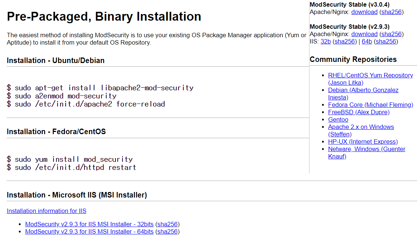Open sha256 link for 32bits MSI installer
The width and height of the screenshot is (419, 241).
coord(167,224)
